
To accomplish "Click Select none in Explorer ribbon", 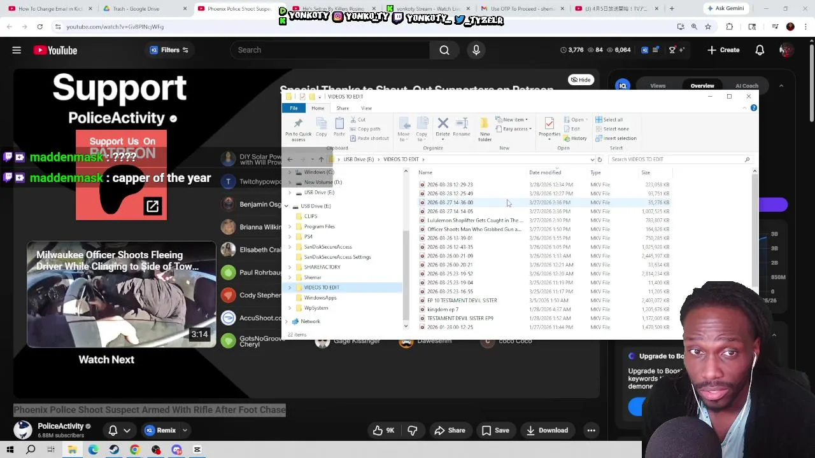I will click(x=612, y=128).
